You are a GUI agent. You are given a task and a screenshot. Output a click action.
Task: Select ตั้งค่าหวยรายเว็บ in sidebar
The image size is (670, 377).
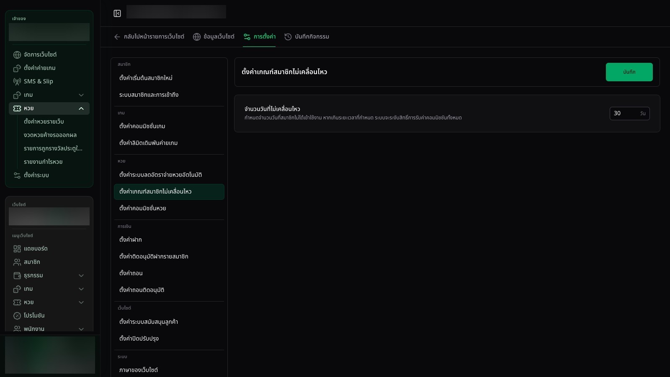tap(44, 121)
